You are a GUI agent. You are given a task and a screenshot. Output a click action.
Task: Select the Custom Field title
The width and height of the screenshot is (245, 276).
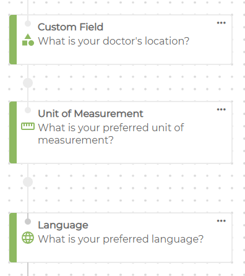coord(71,27)
